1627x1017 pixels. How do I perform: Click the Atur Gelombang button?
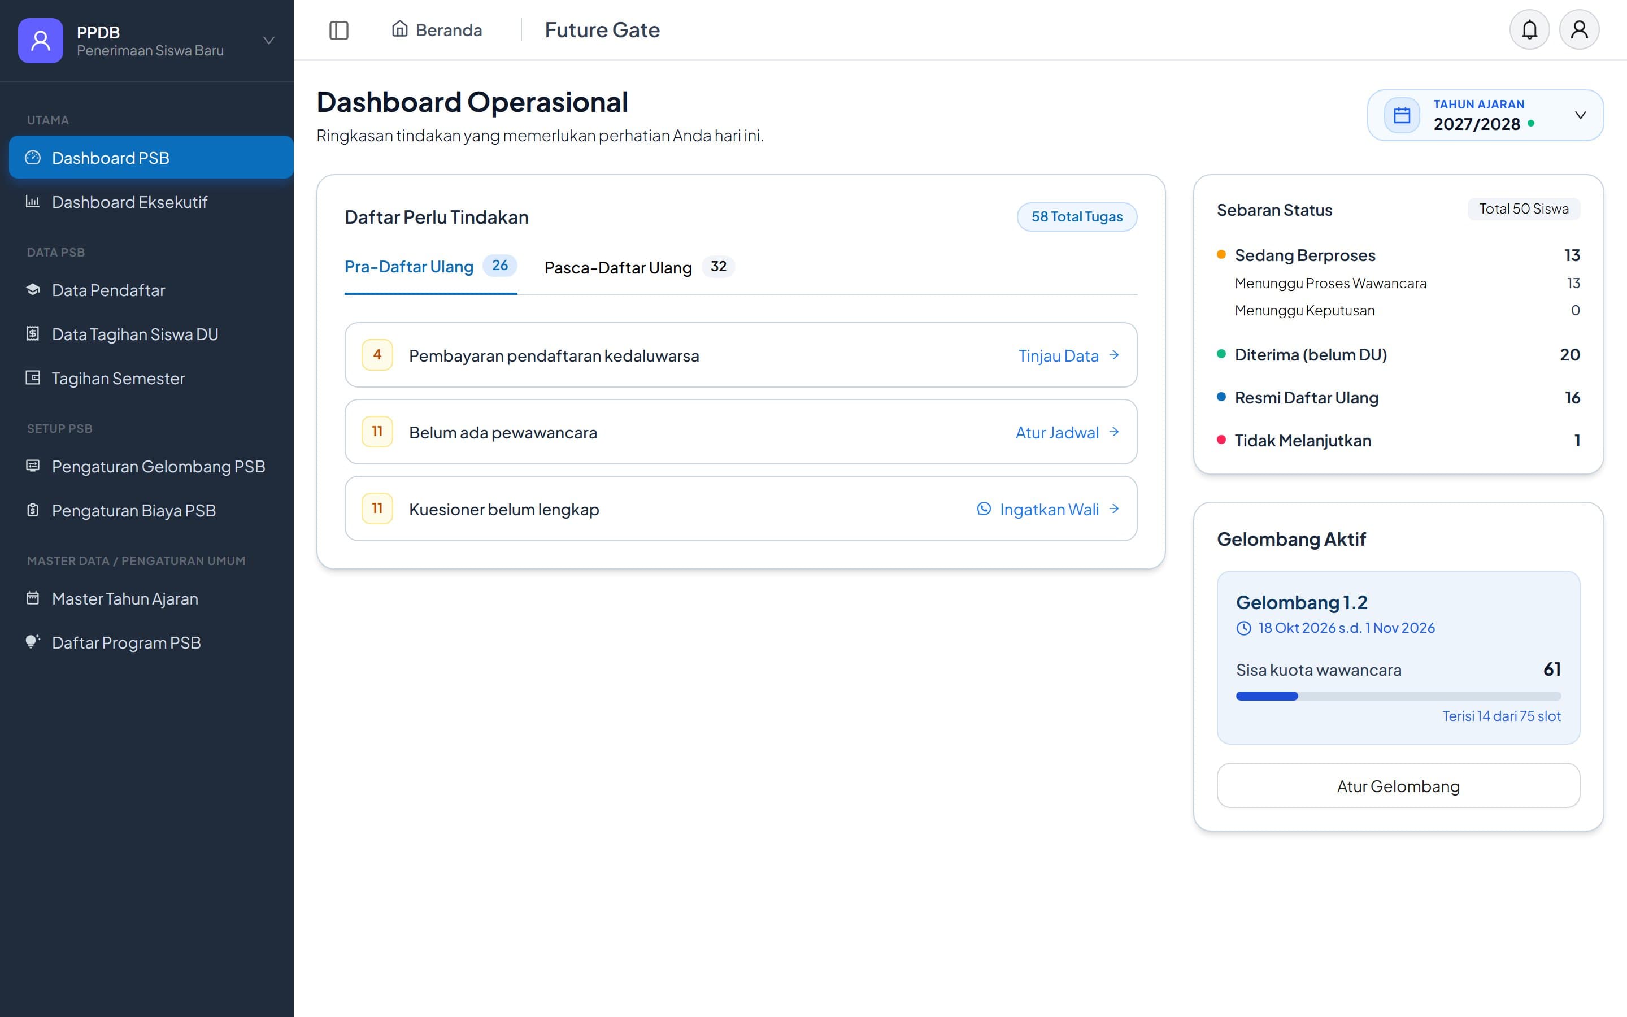click(1398, 785)
